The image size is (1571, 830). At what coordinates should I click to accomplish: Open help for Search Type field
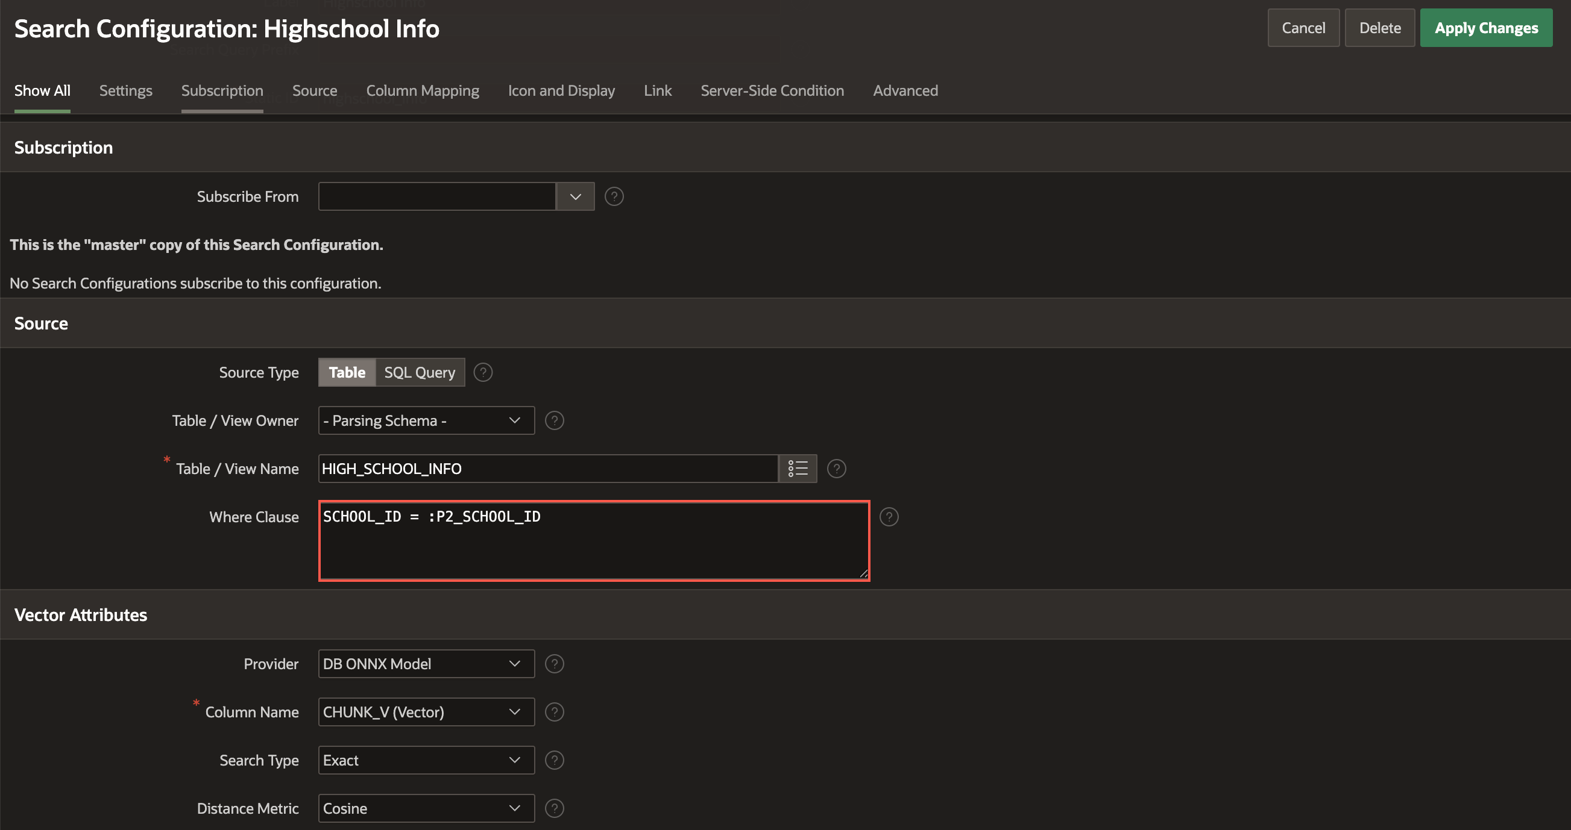554,760
